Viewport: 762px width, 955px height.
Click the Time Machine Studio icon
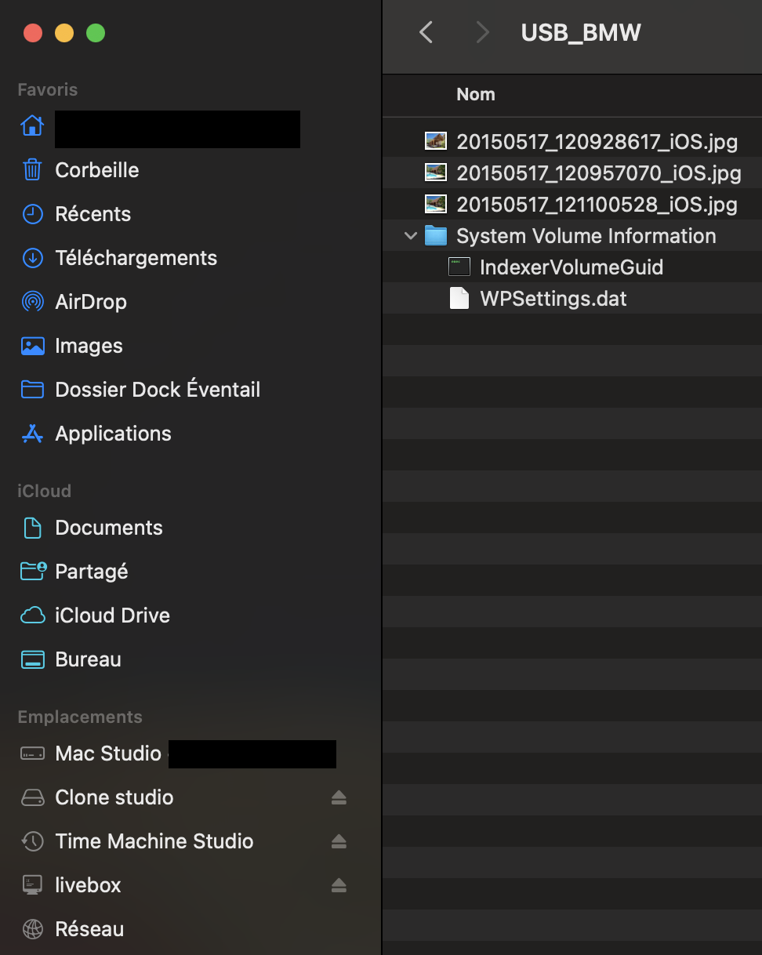(x=32, y=841)
